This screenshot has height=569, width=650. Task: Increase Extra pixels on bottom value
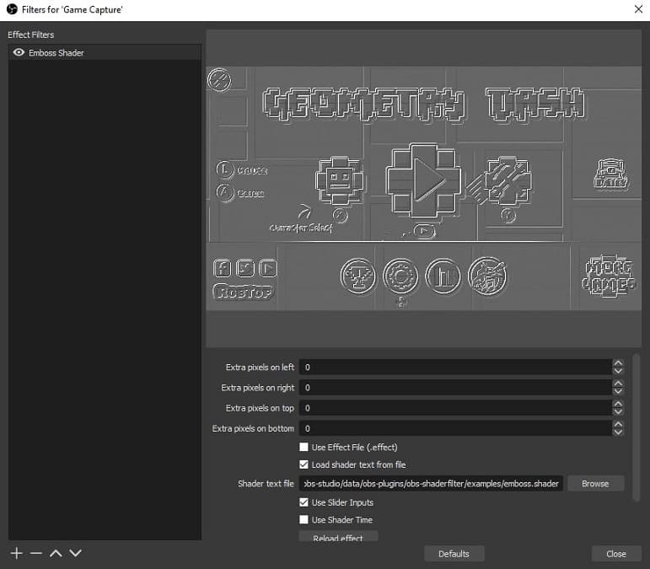pyautogui.click(x=618, y=424)
